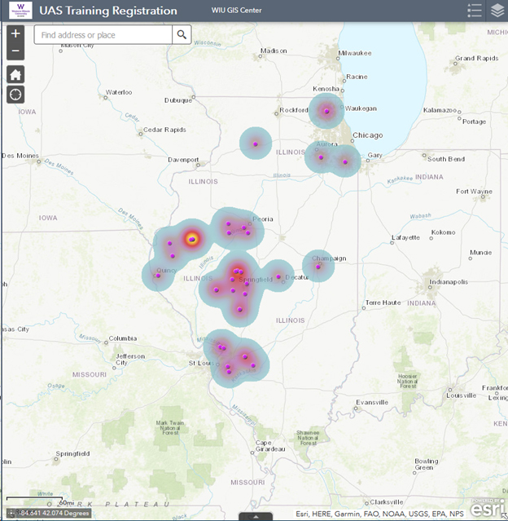Return map to default home extent

pos(15,74)
